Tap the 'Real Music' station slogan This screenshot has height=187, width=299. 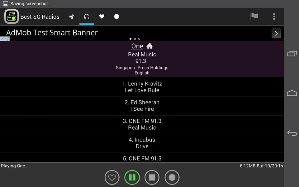[x=142, y=54]
